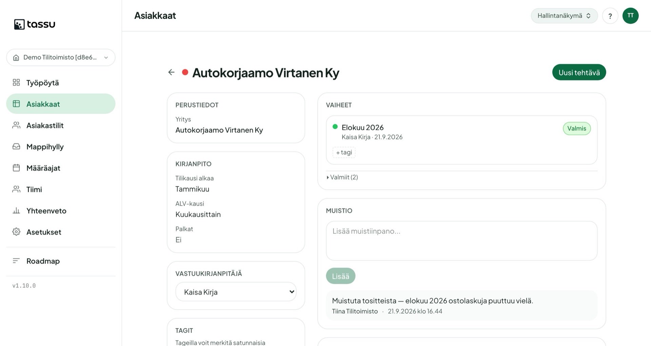The width and height of the screenshot is (651, 346).
Task: Open Roadmap from the sidebar
Action: [61, 261]
